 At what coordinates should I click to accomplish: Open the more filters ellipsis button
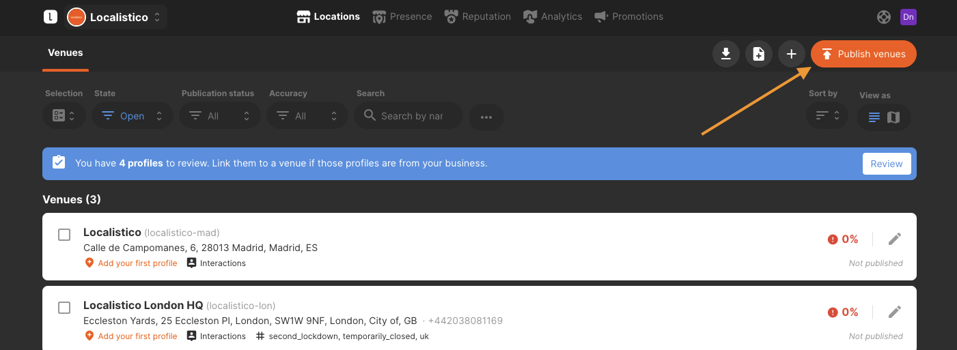pos(486,117)
